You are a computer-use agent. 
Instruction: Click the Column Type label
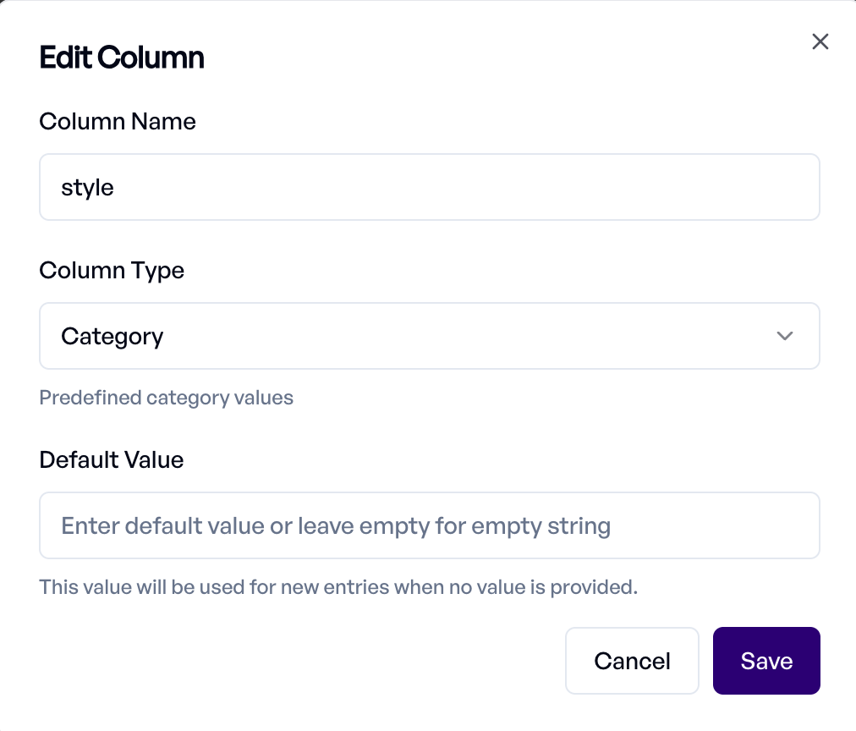click(112, 271)
